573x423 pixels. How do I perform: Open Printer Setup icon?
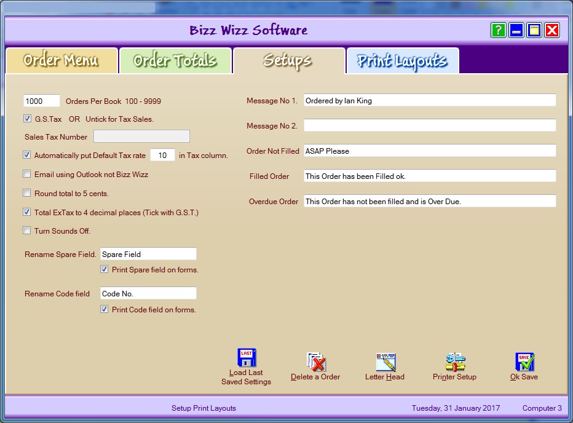(455, 362)
